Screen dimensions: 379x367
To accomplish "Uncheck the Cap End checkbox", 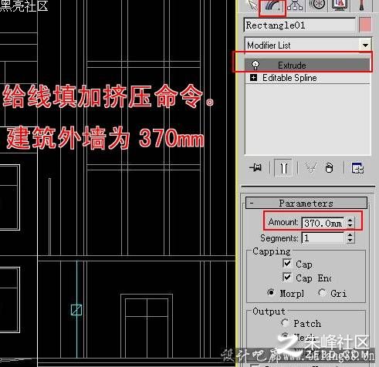I will click(287, 277).
